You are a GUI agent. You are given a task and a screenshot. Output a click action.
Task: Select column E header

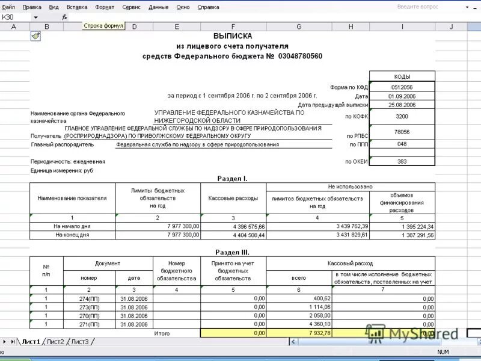177,26
